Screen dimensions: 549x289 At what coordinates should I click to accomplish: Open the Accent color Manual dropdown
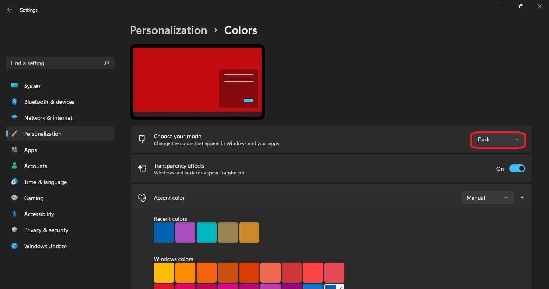pyautogui.click(x=487, y=198)
